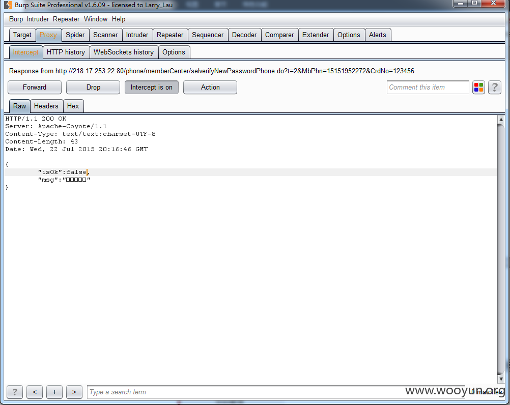Open the Window menu
Screen dimensions: 510x405
point(96,19)
